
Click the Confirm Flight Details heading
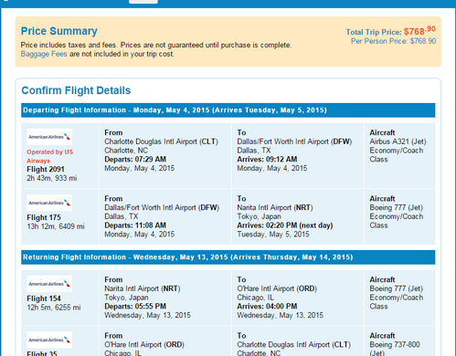pos(76,90)
